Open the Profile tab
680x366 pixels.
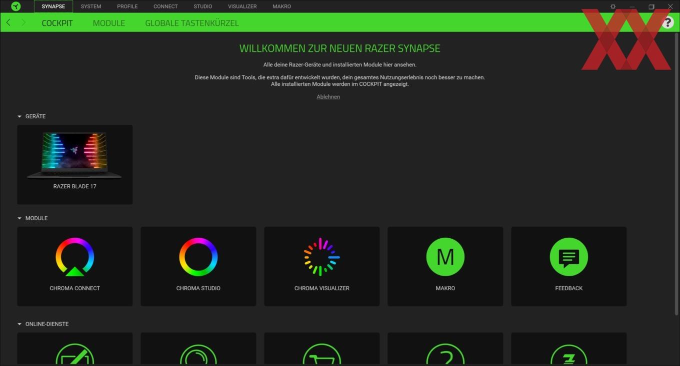click(127, 6)
